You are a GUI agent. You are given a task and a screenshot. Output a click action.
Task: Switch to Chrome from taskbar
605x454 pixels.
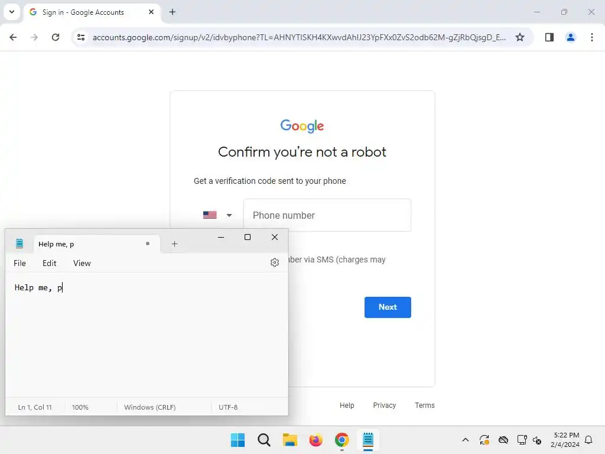point(342,440)
